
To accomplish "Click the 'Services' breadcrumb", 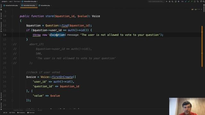I will pyautogui.click(x=17, y=1).
